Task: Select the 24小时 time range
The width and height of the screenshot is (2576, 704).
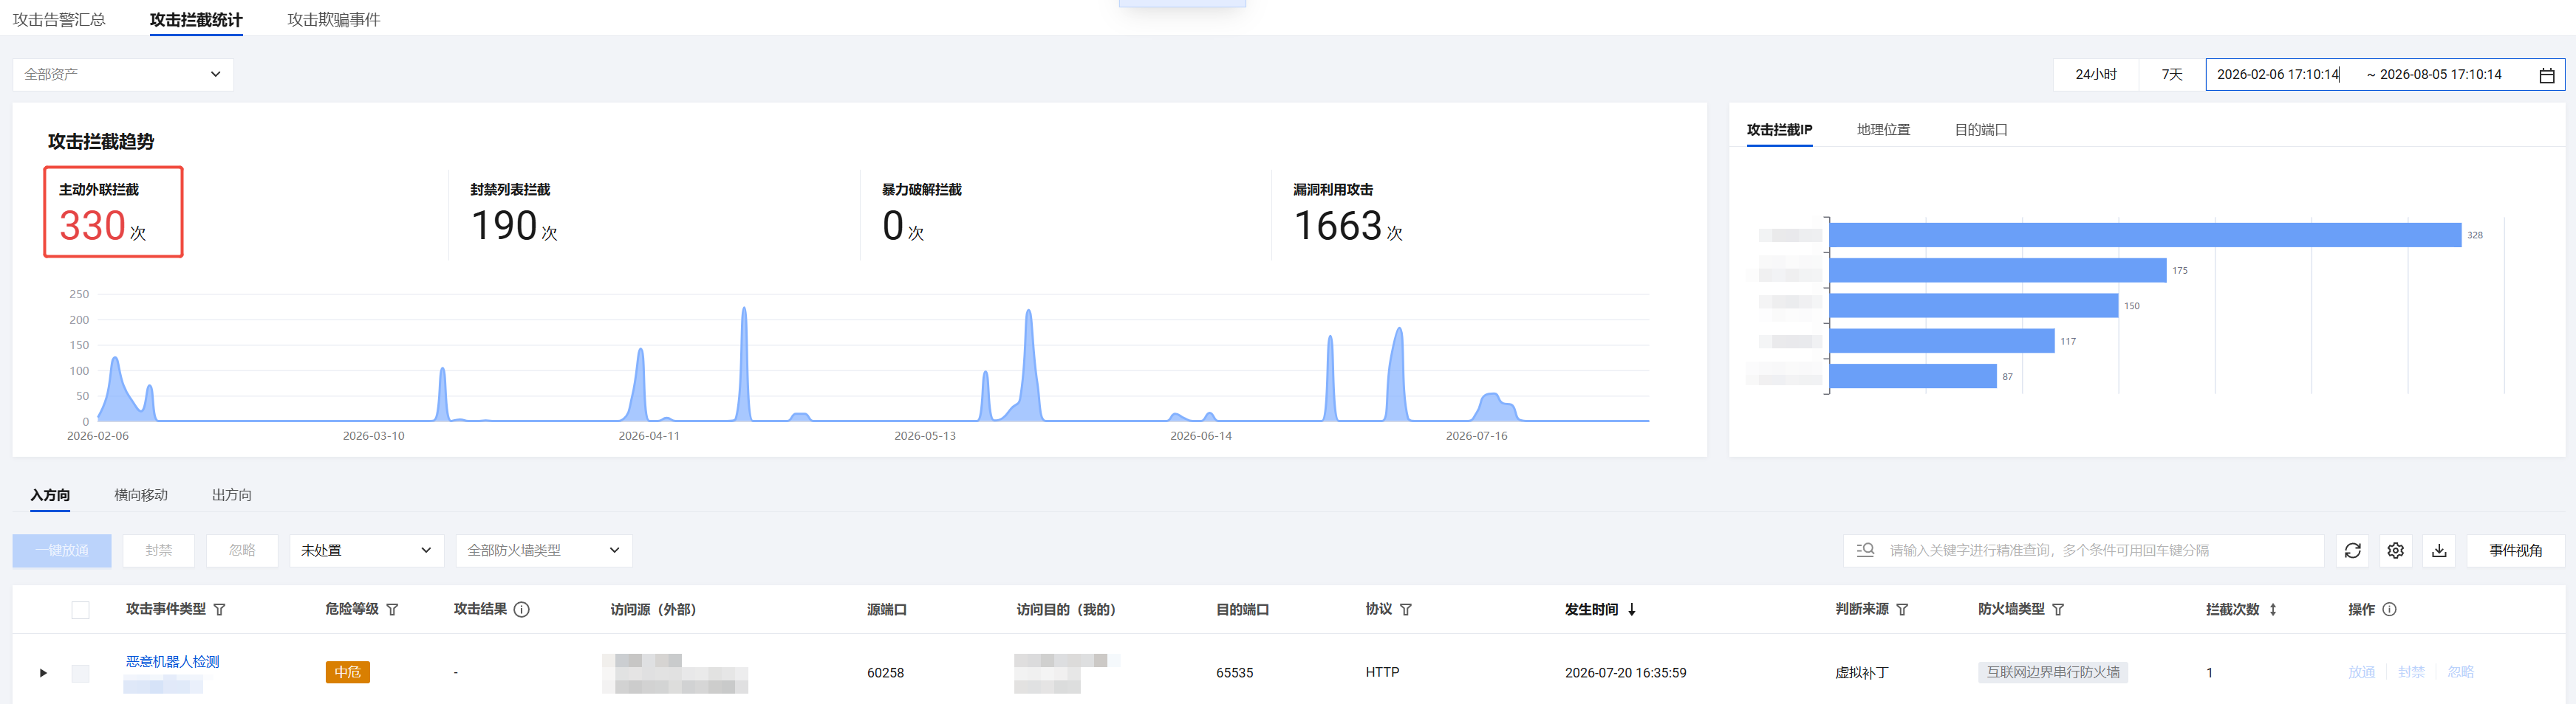Action: pyautogui.click(x=2096, y=75)
